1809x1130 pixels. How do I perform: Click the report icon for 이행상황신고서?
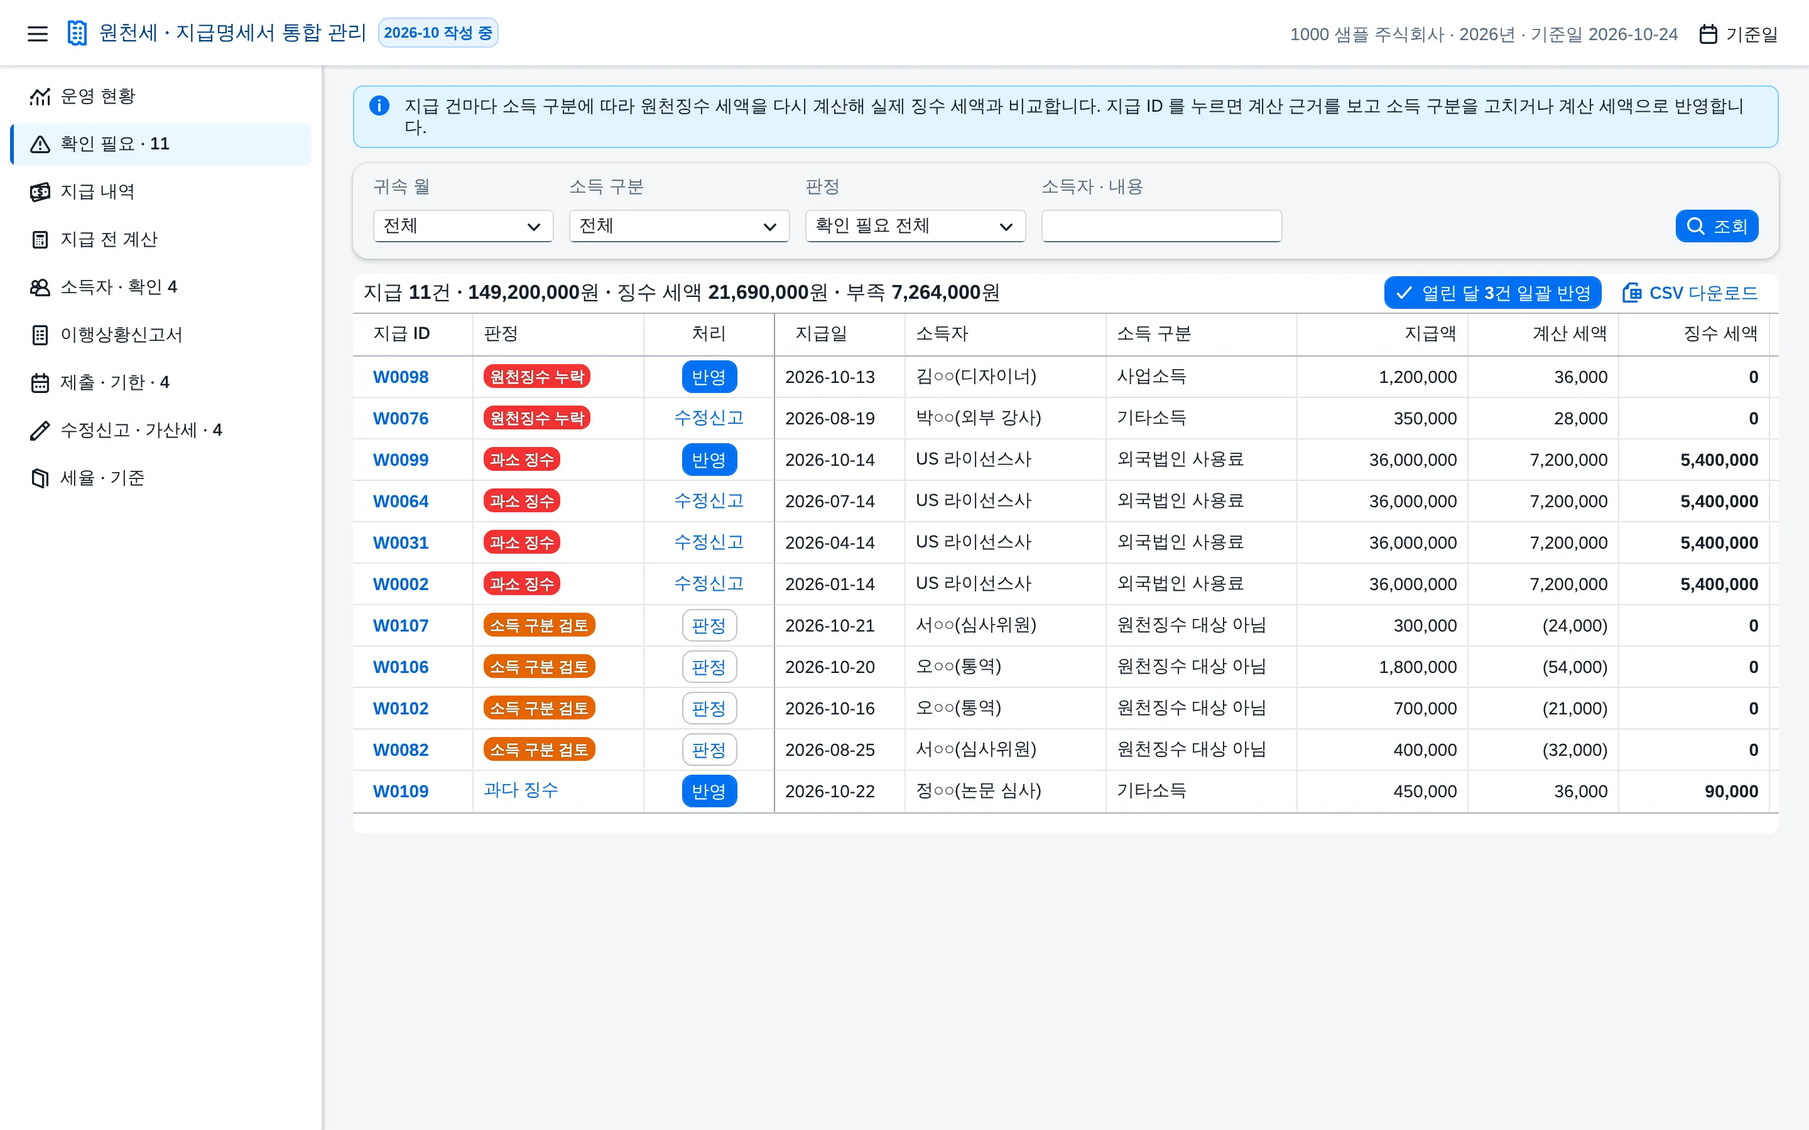pyautogui.click(x=40, y=335)
